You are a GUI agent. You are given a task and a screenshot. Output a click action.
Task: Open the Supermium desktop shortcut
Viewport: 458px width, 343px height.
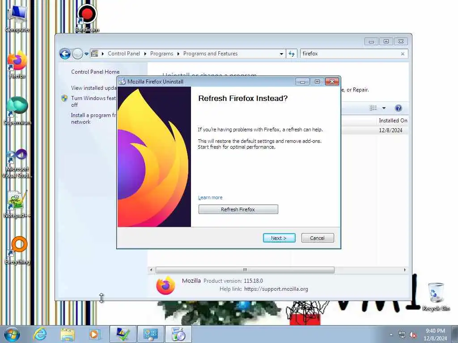coord(17,111)
